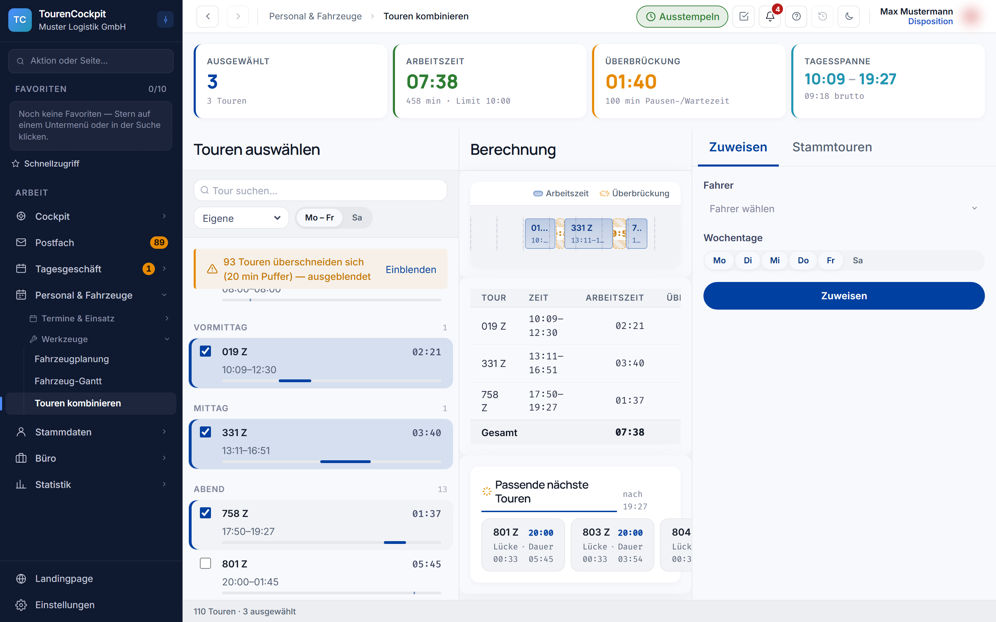Toggle weekday Sa chip under Wochentage

tap(857, 261)
